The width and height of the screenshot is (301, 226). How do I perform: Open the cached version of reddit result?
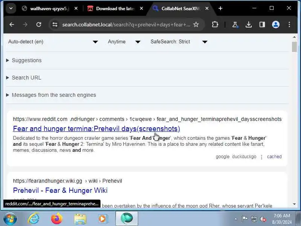click(x=274, y=157)
